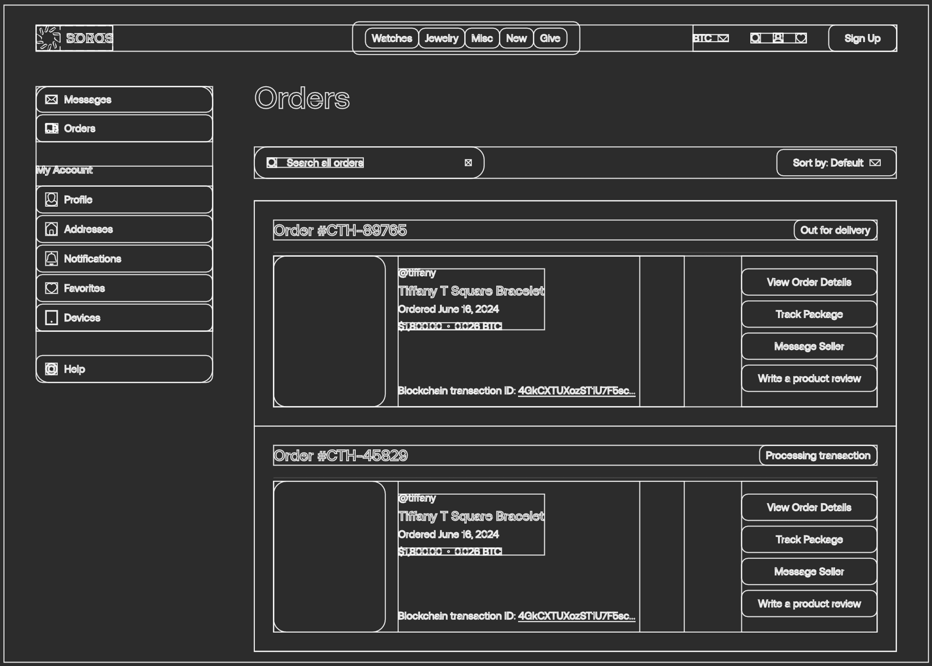This screenshot has height=666, width=932.
Task: Clear the order search with X icon
Action: point(468,163)
